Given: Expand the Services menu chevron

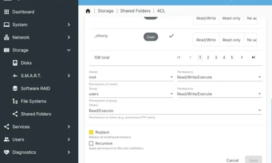Looking at the screenshot, I should point(69,127).
